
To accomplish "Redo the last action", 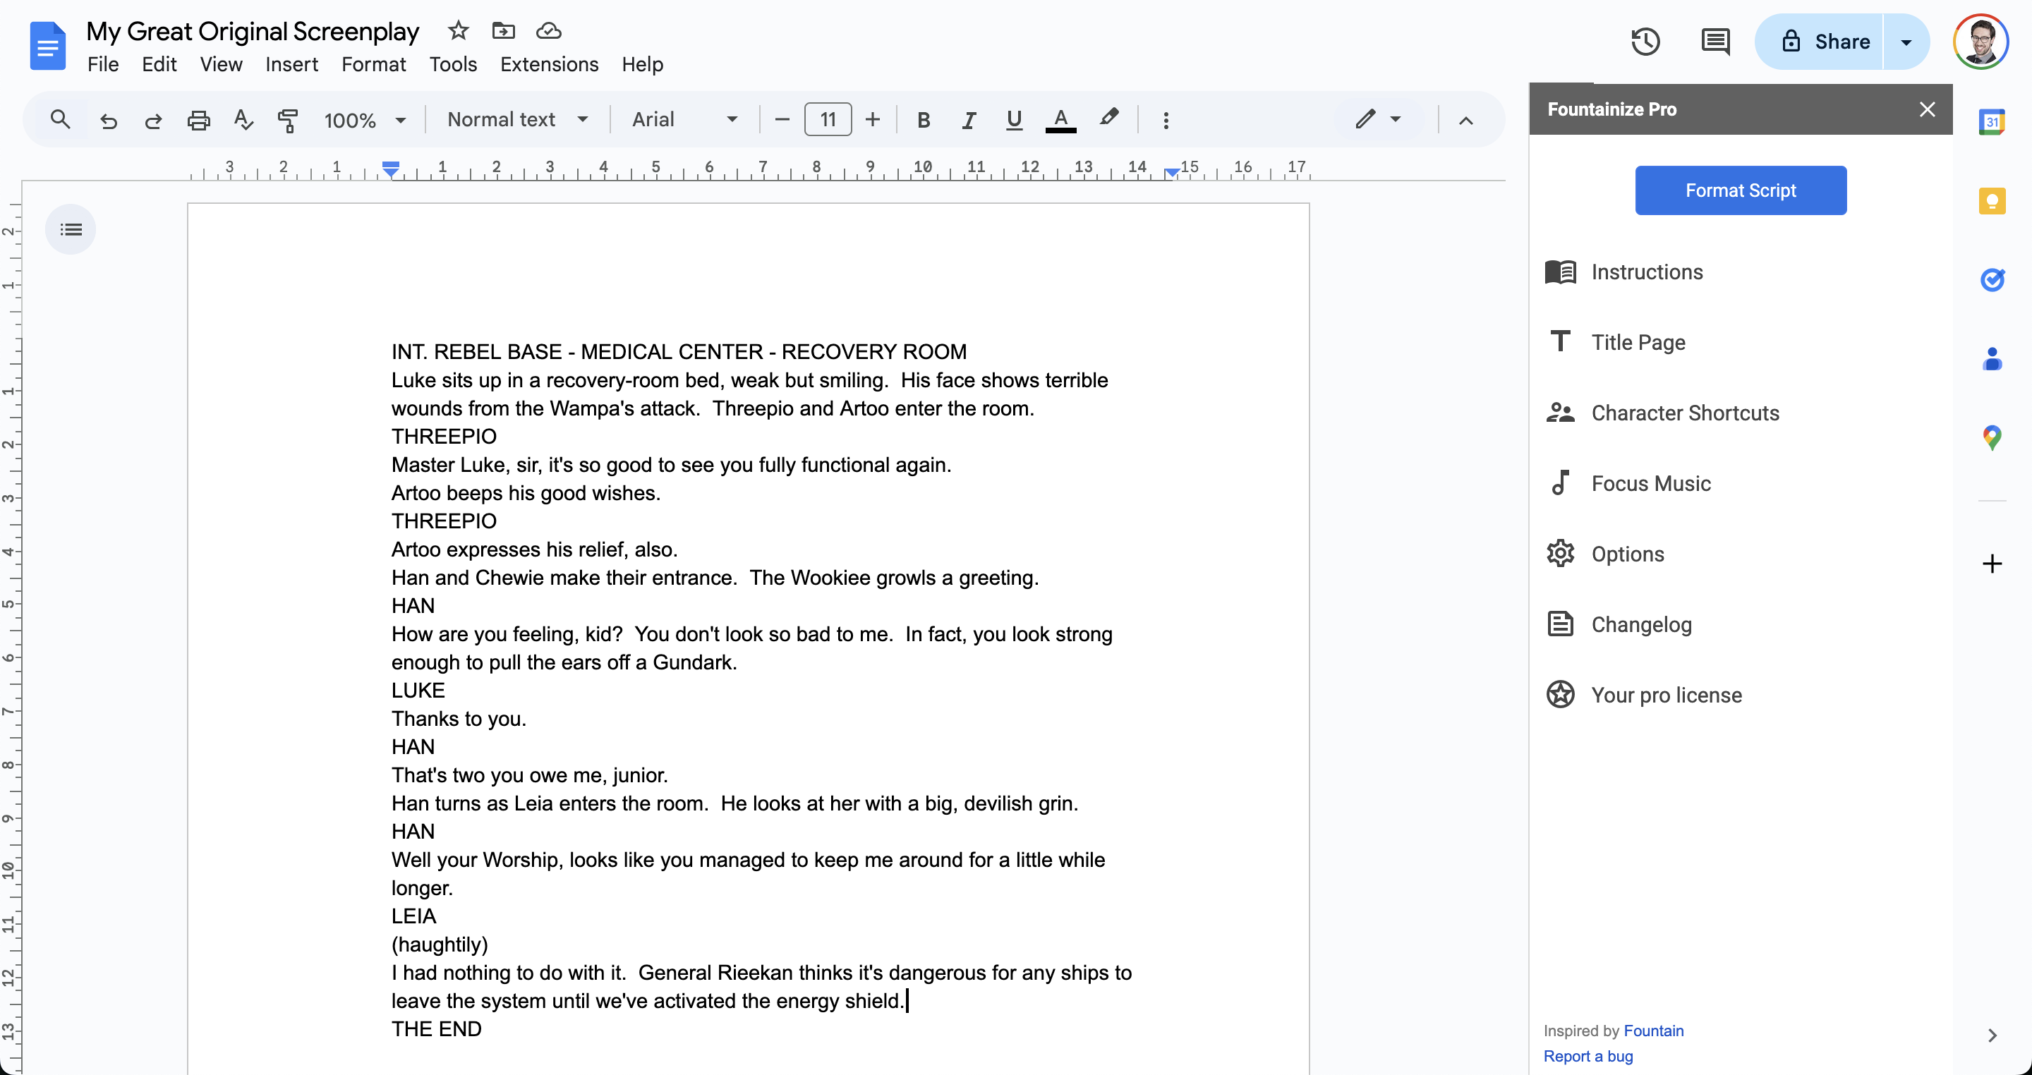I will coord(153,120).
